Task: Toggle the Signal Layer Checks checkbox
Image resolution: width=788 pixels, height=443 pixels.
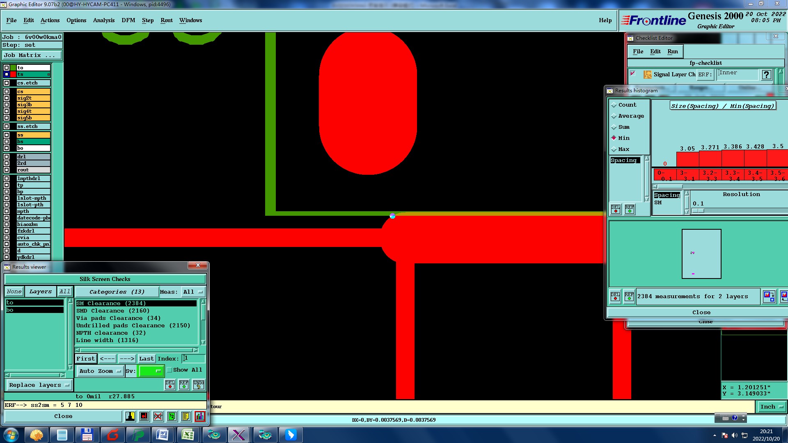Action: (633, 73)
